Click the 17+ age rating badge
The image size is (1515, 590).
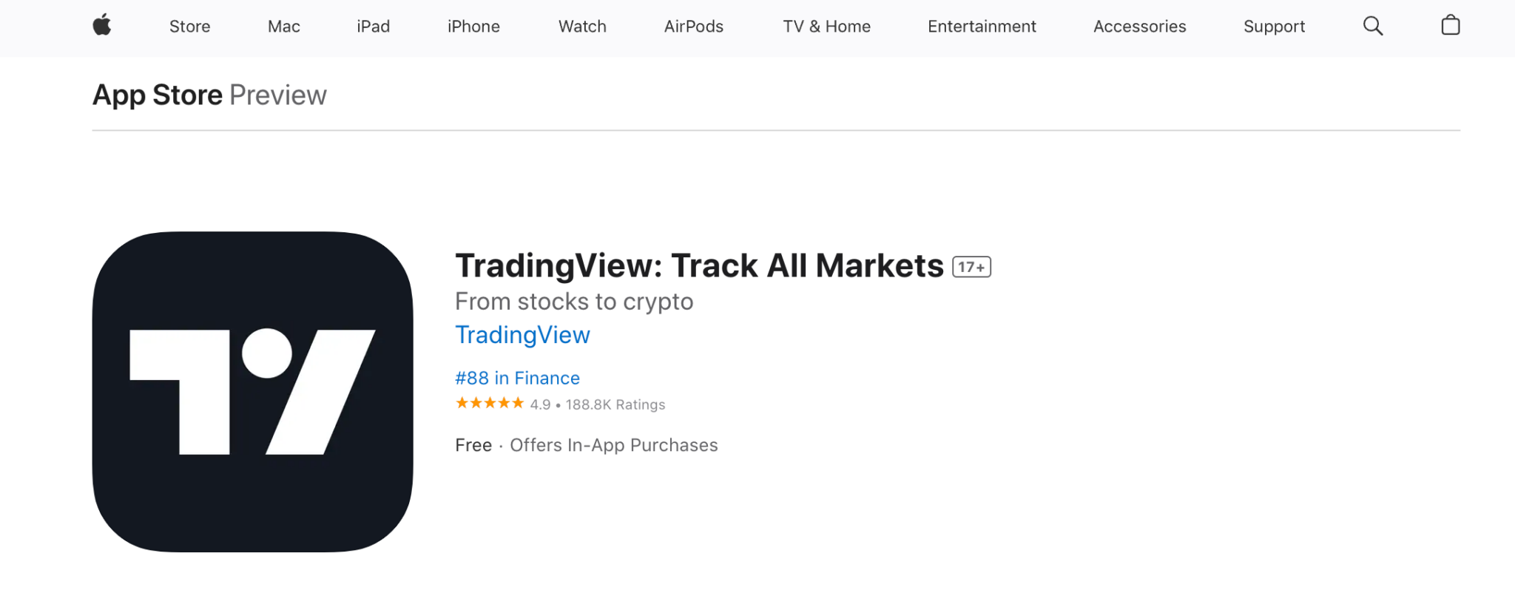point(970,266)
